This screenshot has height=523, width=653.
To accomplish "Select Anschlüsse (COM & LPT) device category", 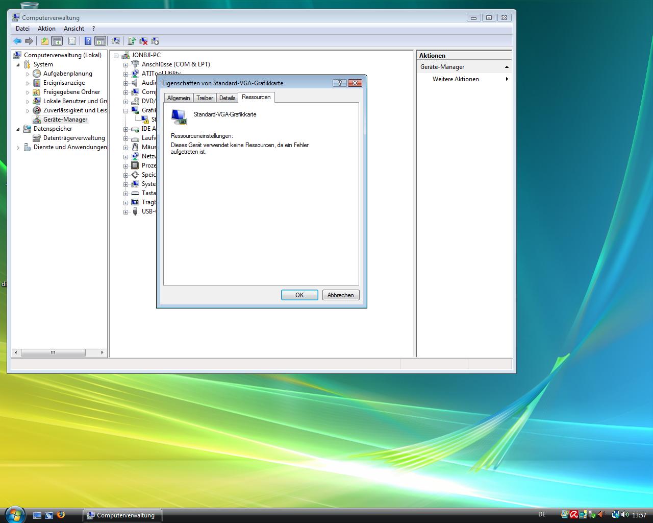I will tap(175, 64).
